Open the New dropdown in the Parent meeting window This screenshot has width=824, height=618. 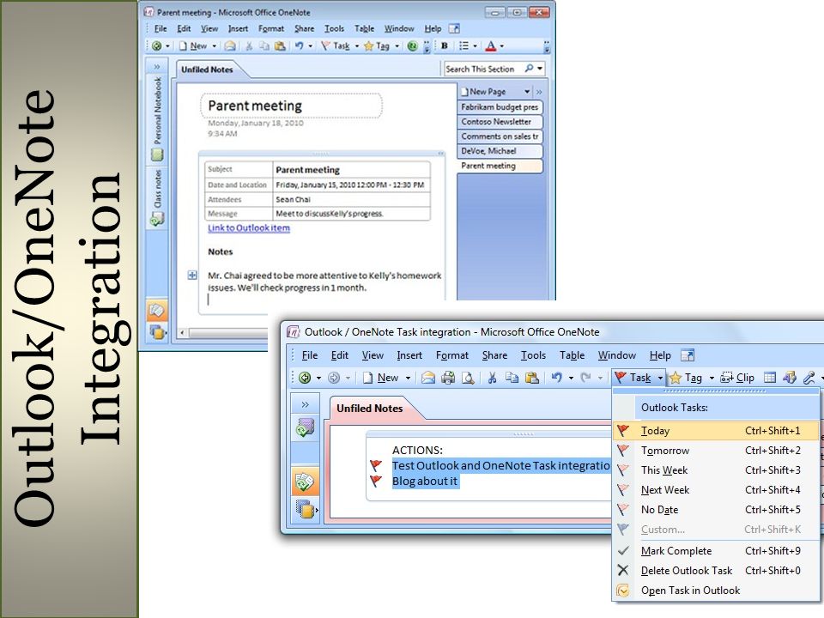tap(215, 46)
